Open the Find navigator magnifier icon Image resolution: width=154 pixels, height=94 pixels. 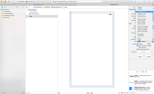[8, 7]
